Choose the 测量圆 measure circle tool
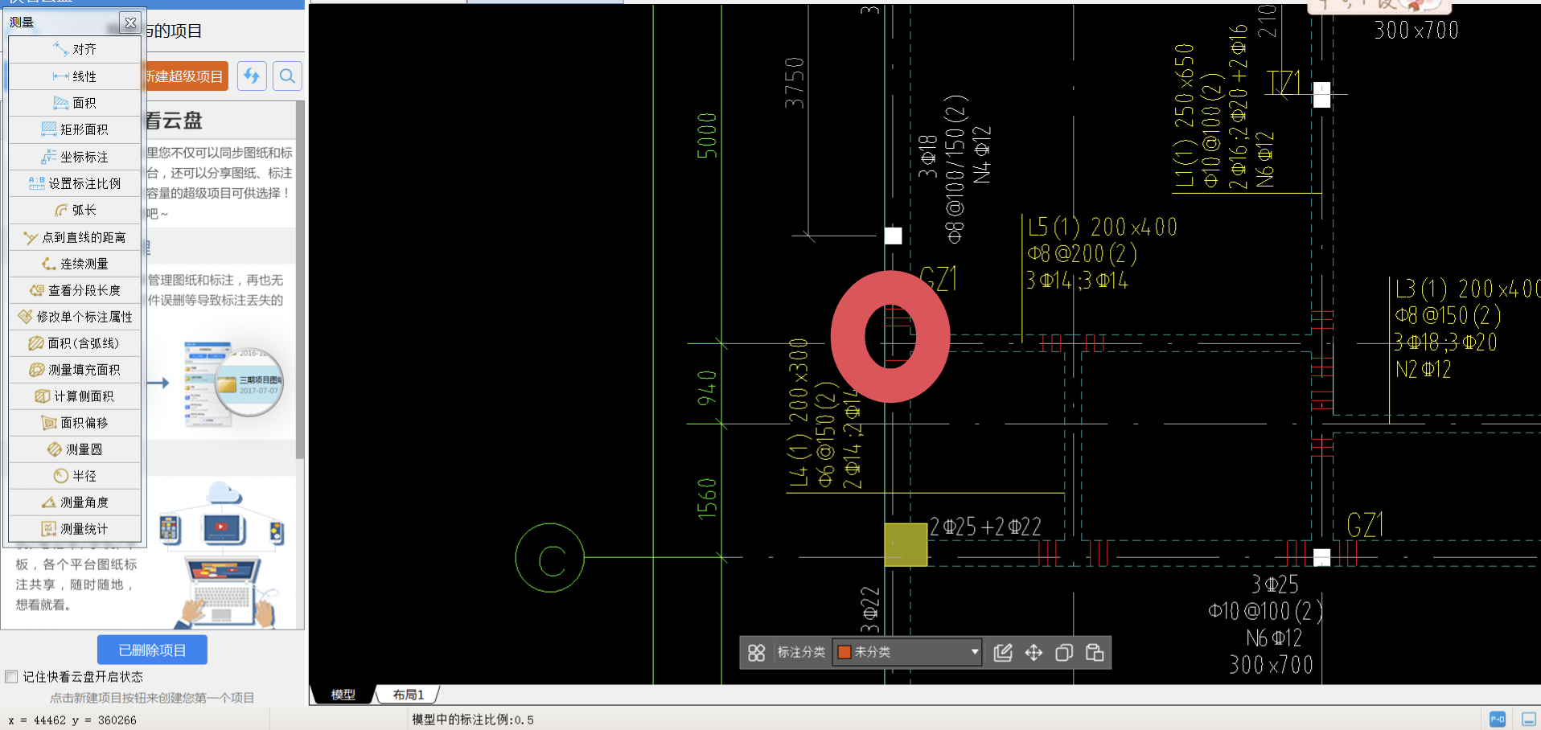 pyautogui.click(x=75, y=449)
